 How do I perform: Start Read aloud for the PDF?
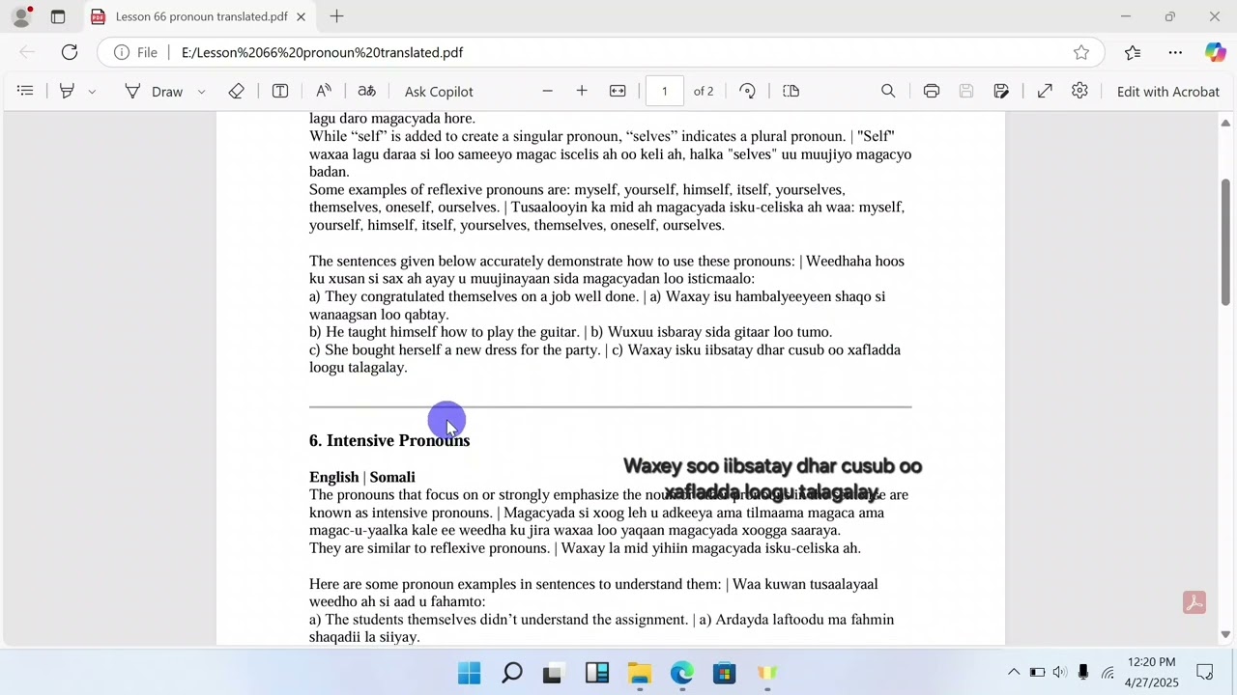pyautogui.click(x=324, y=91)
